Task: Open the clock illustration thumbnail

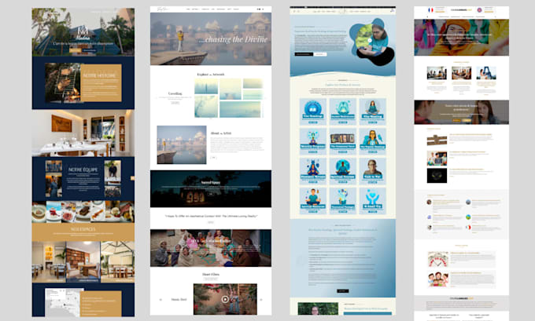Action: (437, 259)
